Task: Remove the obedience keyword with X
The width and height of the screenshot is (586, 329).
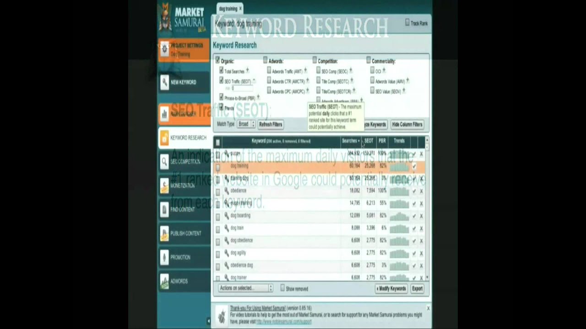Action: pos(422,191)
